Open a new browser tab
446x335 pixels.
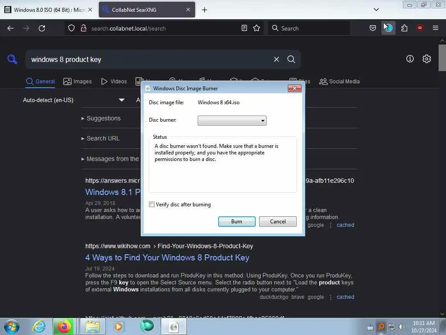[x=205, y=10]
